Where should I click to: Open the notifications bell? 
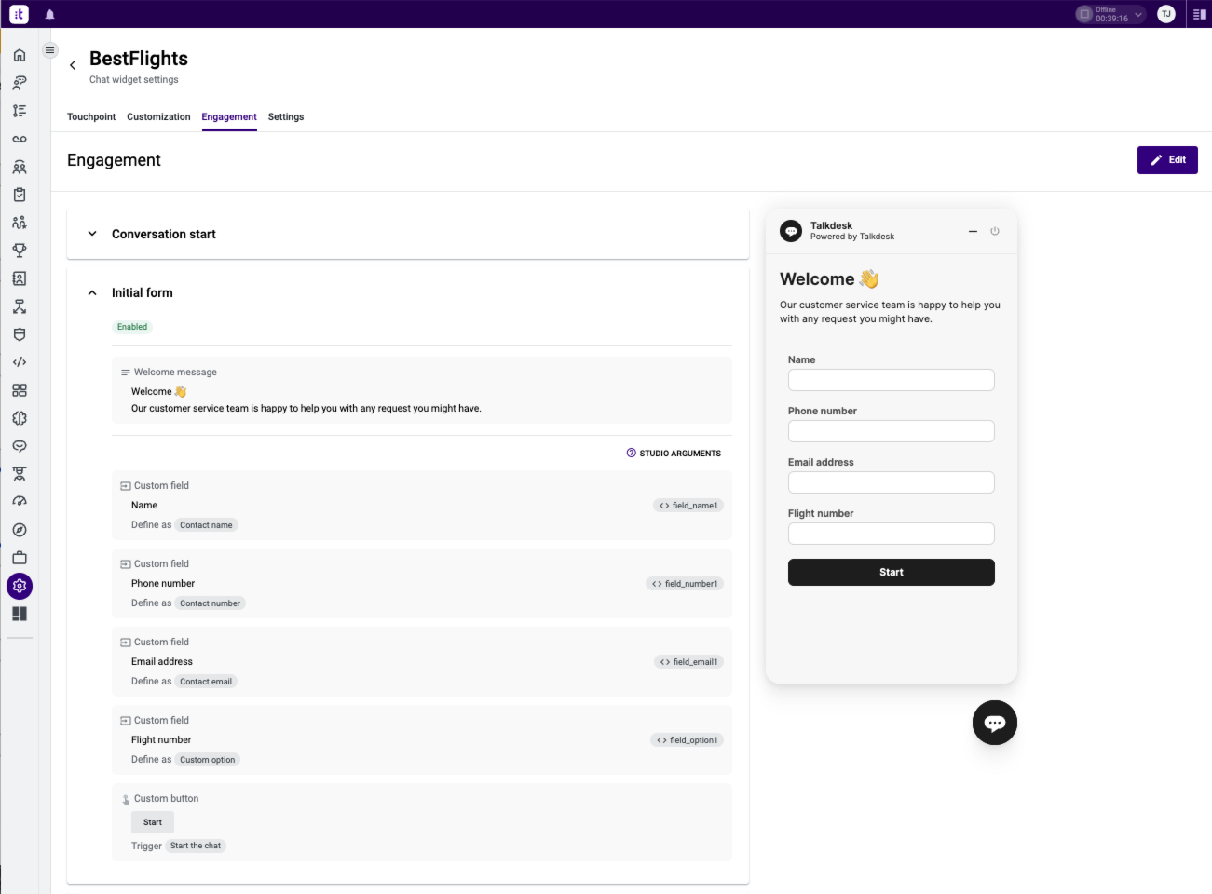click(50, 15)
